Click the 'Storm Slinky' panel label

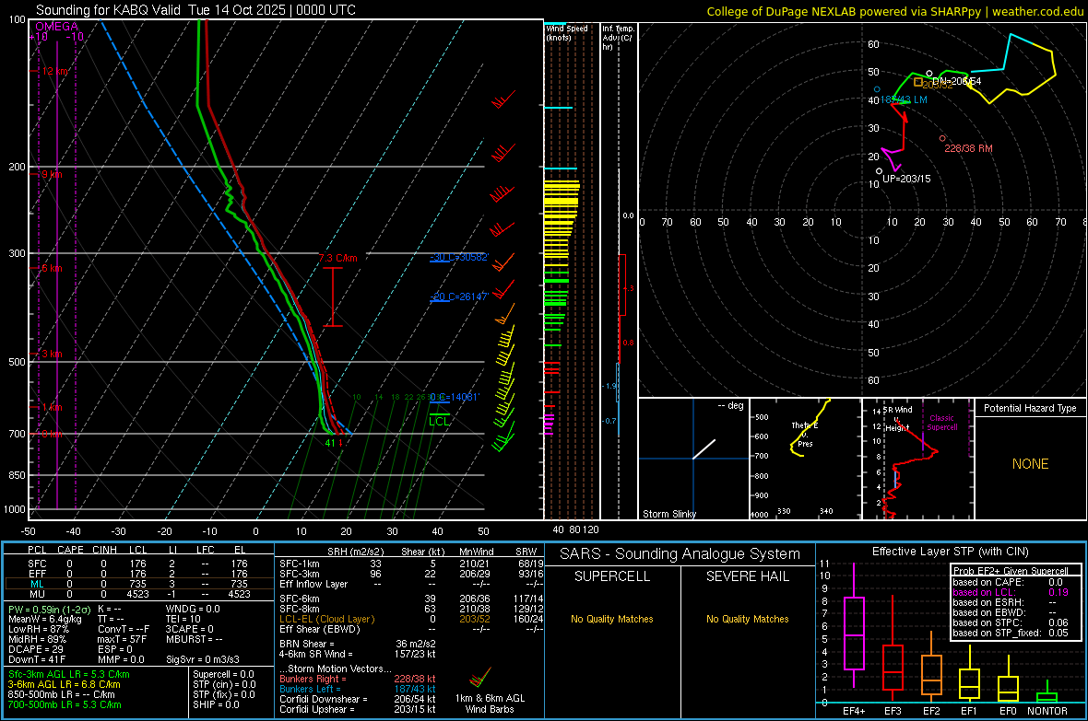pos(668,514)
